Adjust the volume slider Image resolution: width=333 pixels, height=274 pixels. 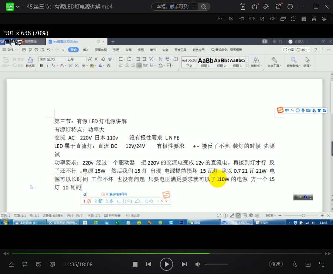pos(216,264)
